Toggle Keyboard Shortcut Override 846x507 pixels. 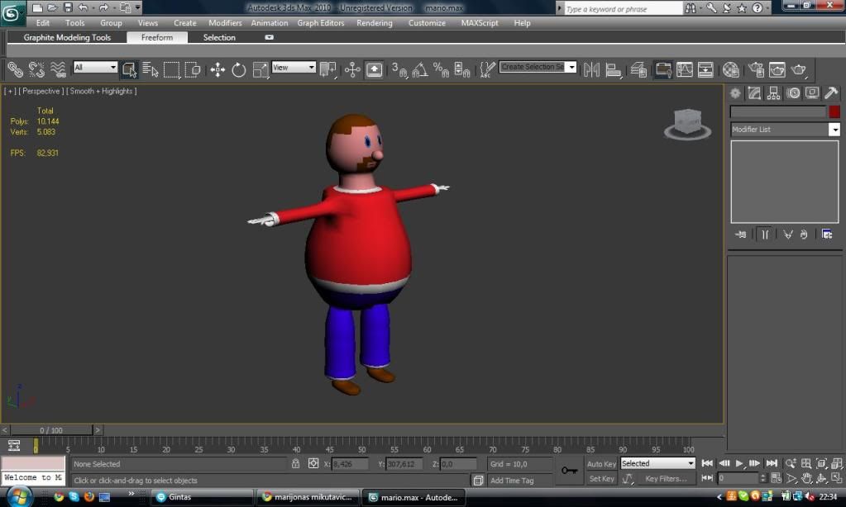pos(374,69)
